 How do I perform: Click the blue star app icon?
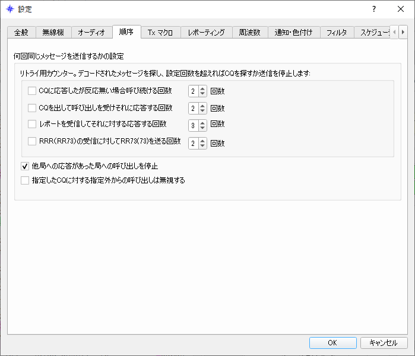10,9
